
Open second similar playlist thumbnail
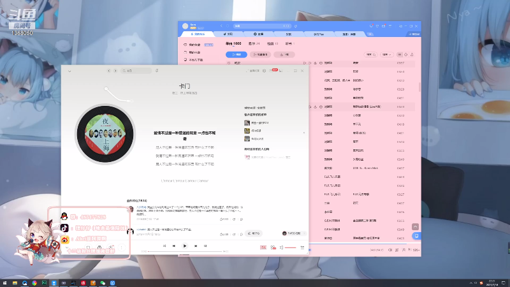(x=247, y=131)
